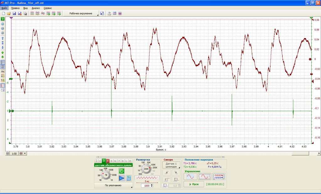Viewport: 321px width, 194px height.
Task: Click the датчик абсолютного давле channel label
Action: tap(113, 165)
